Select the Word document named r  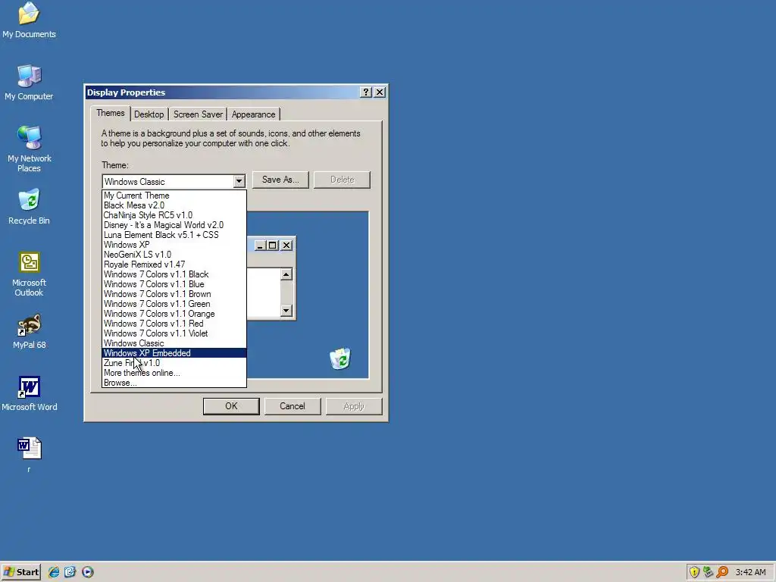(x=29, y=455)
